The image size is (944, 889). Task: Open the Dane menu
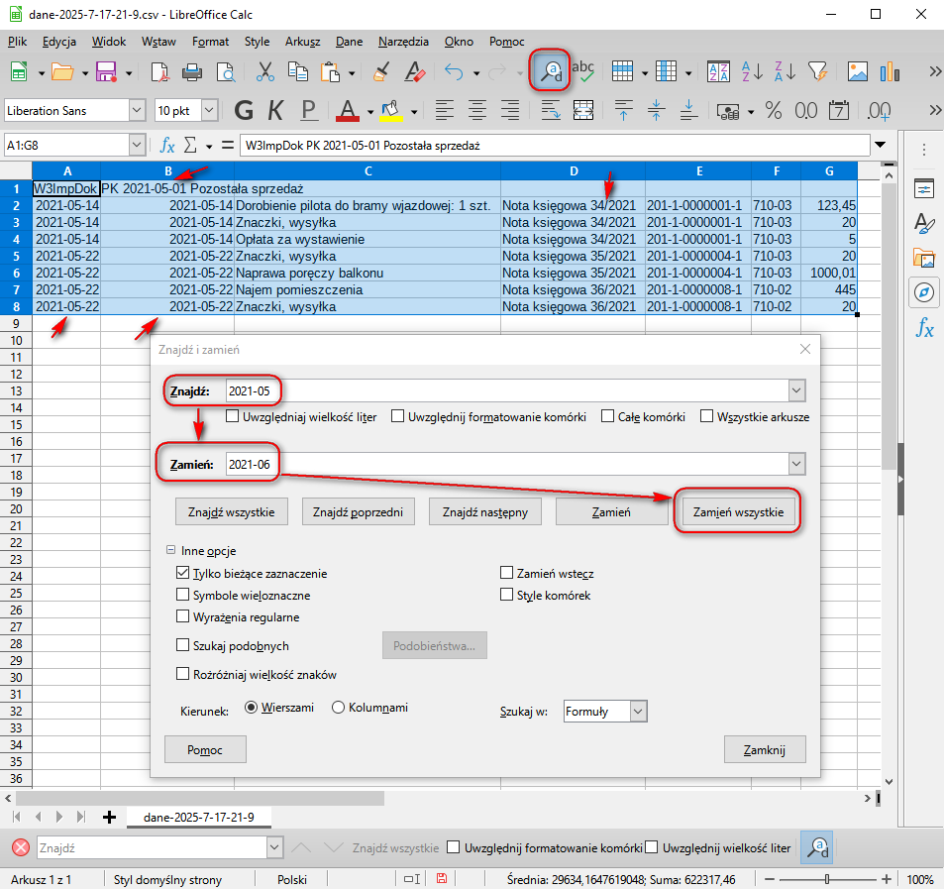[x=350, y=42]
